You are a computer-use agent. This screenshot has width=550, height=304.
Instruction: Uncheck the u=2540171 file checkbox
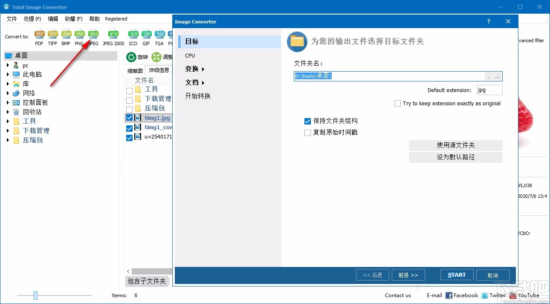[129, 138]
